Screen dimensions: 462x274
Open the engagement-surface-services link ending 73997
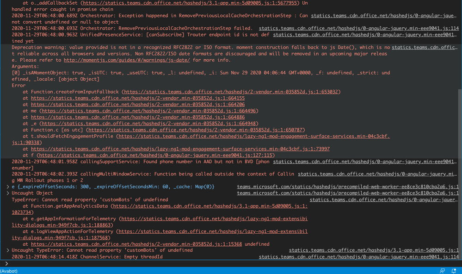tap(180, 149)
